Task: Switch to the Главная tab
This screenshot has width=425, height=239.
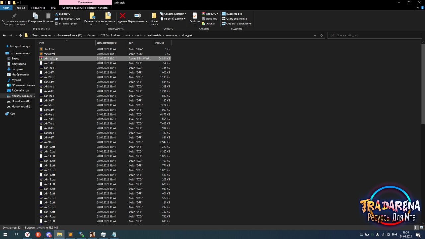Action: pos(20,8)
